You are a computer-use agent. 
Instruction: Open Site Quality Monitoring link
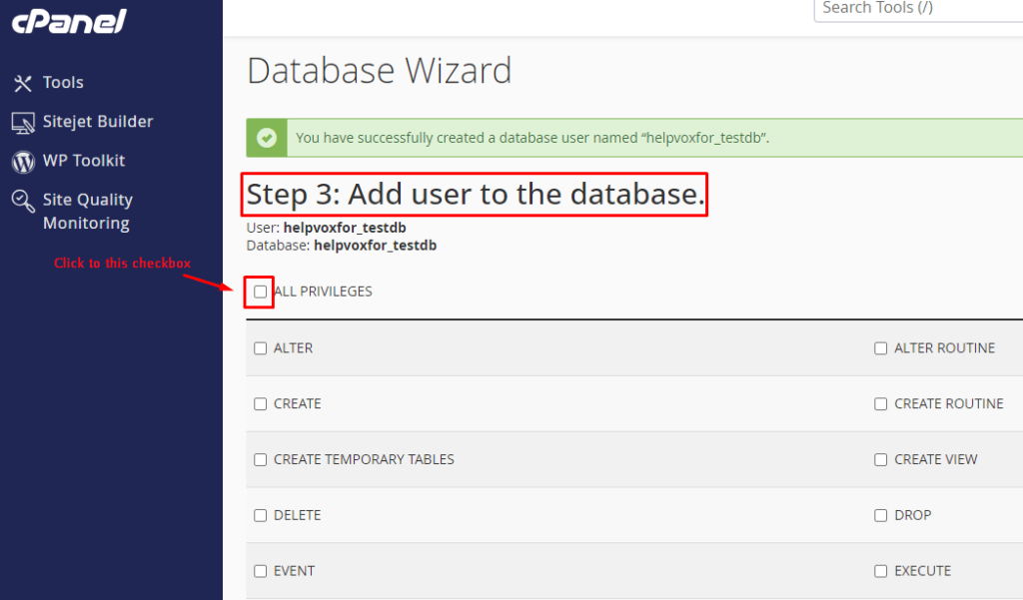[x=87, y=212]
